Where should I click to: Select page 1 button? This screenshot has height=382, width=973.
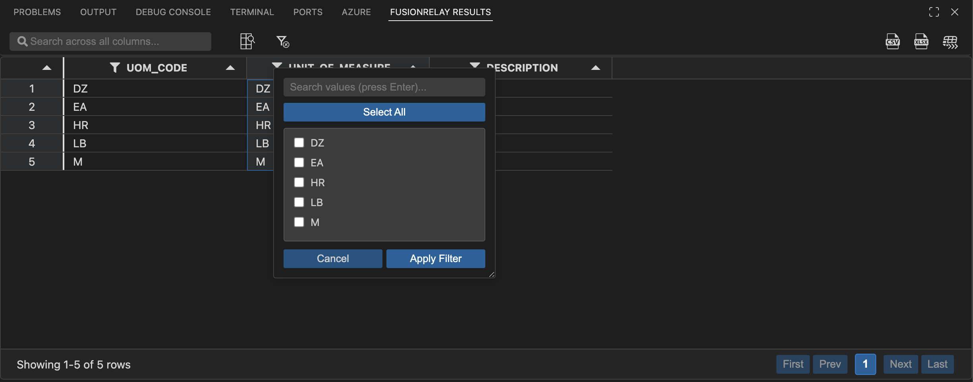tap(865, 364)
